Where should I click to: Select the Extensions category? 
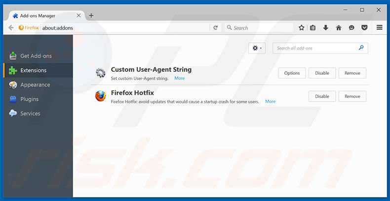38,70
